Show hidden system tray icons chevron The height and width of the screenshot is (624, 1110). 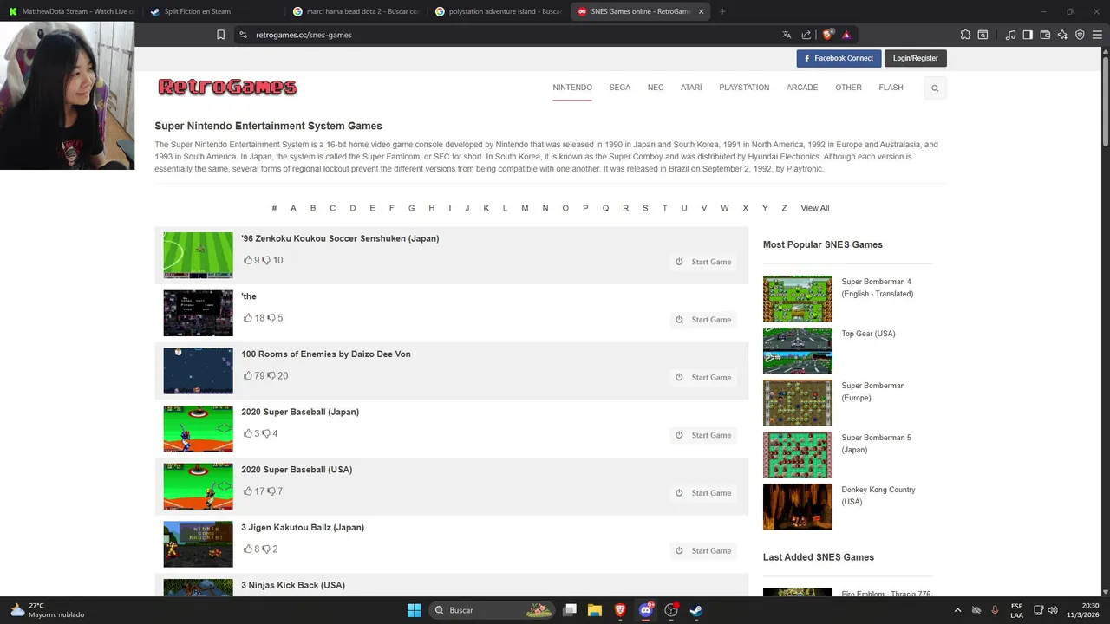pos(957,610)
